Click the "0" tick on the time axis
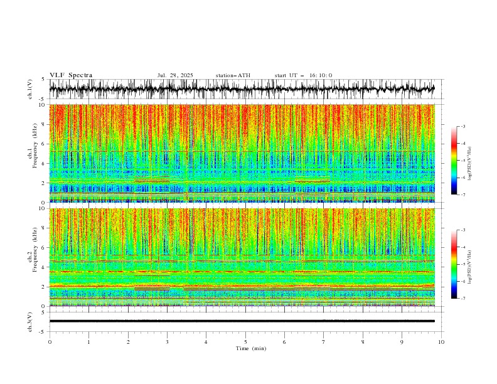 point(50,342)
